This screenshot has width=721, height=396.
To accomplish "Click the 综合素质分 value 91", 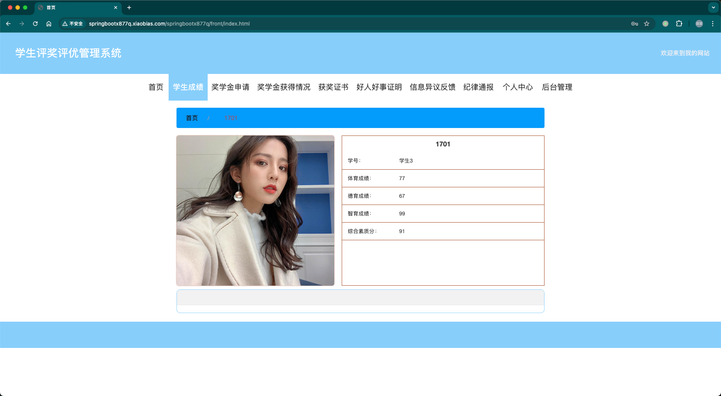I will 402,231.
